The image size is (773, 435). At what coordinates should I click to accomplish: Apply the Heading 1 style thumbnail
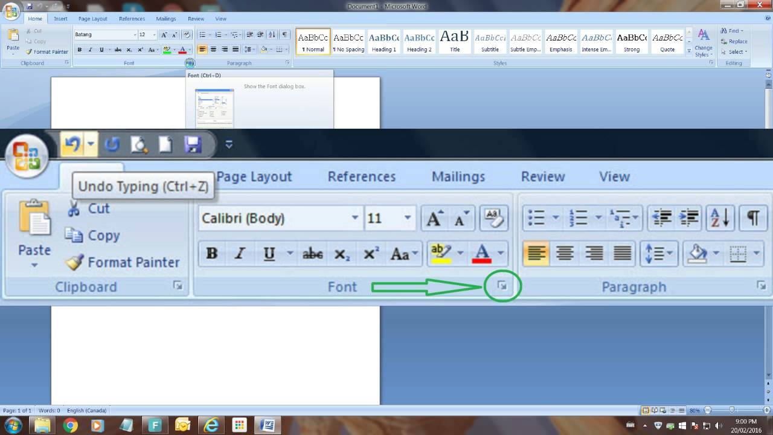[x=383, y=41]
